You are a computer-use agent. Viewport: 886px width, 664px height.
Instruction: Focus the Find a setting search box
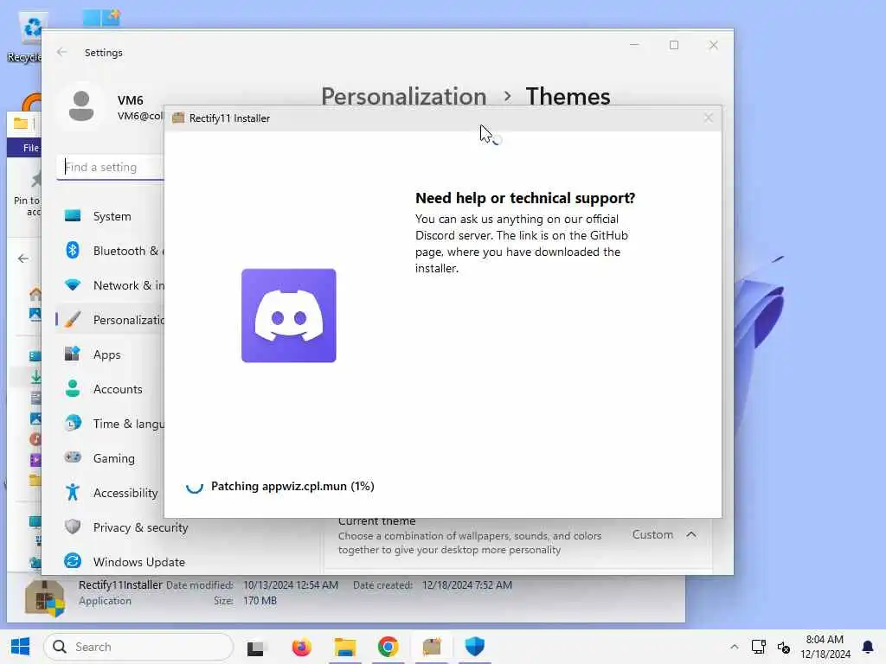pyautogui.click(x=110, y=167)
